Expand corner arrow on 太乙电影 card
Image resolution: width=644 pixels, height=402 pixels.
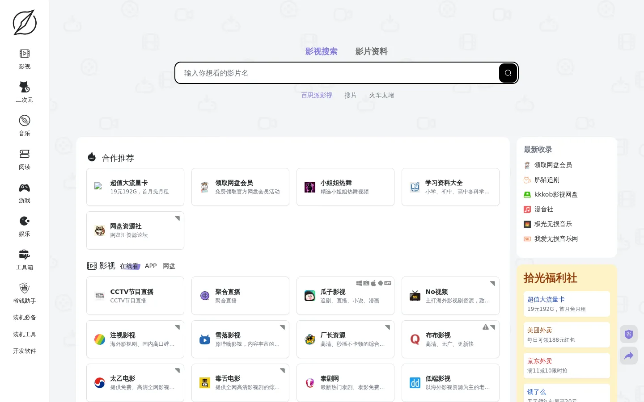[x=178, y=370]
